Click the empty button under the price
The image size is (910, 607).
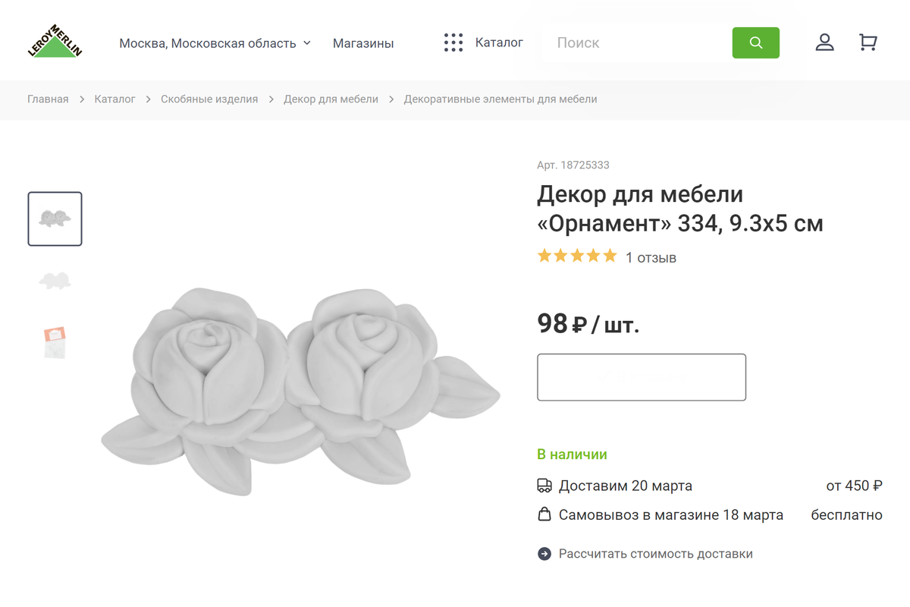(x=642, y=377)
